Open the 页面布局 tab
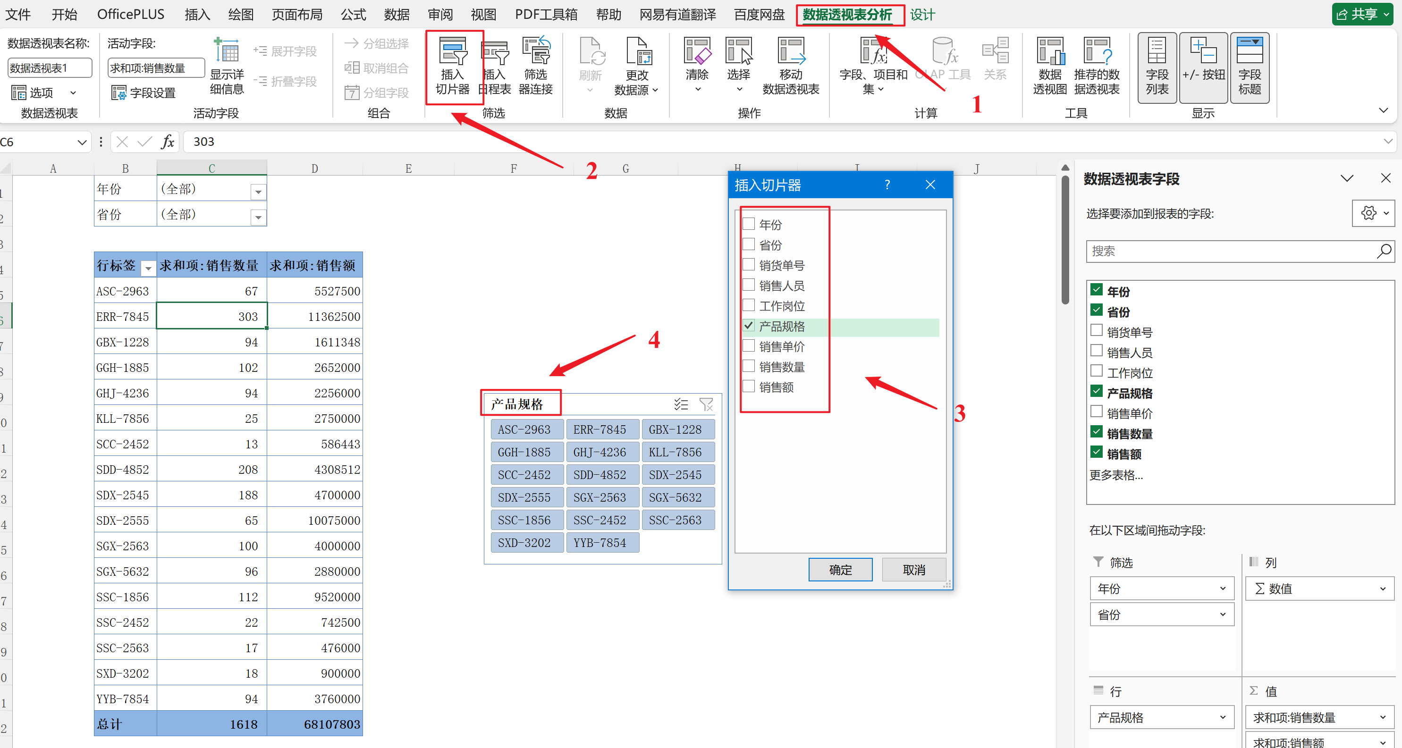The height and width of the screenshot is (748, 1402). (x=296, y=15)
